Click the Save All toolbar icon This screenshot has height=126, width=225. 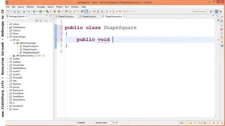point(19,12)
